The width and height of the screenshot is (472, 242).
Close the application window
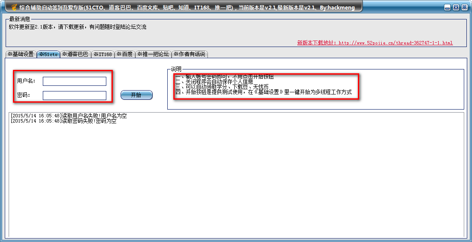(x=464, y=7)
